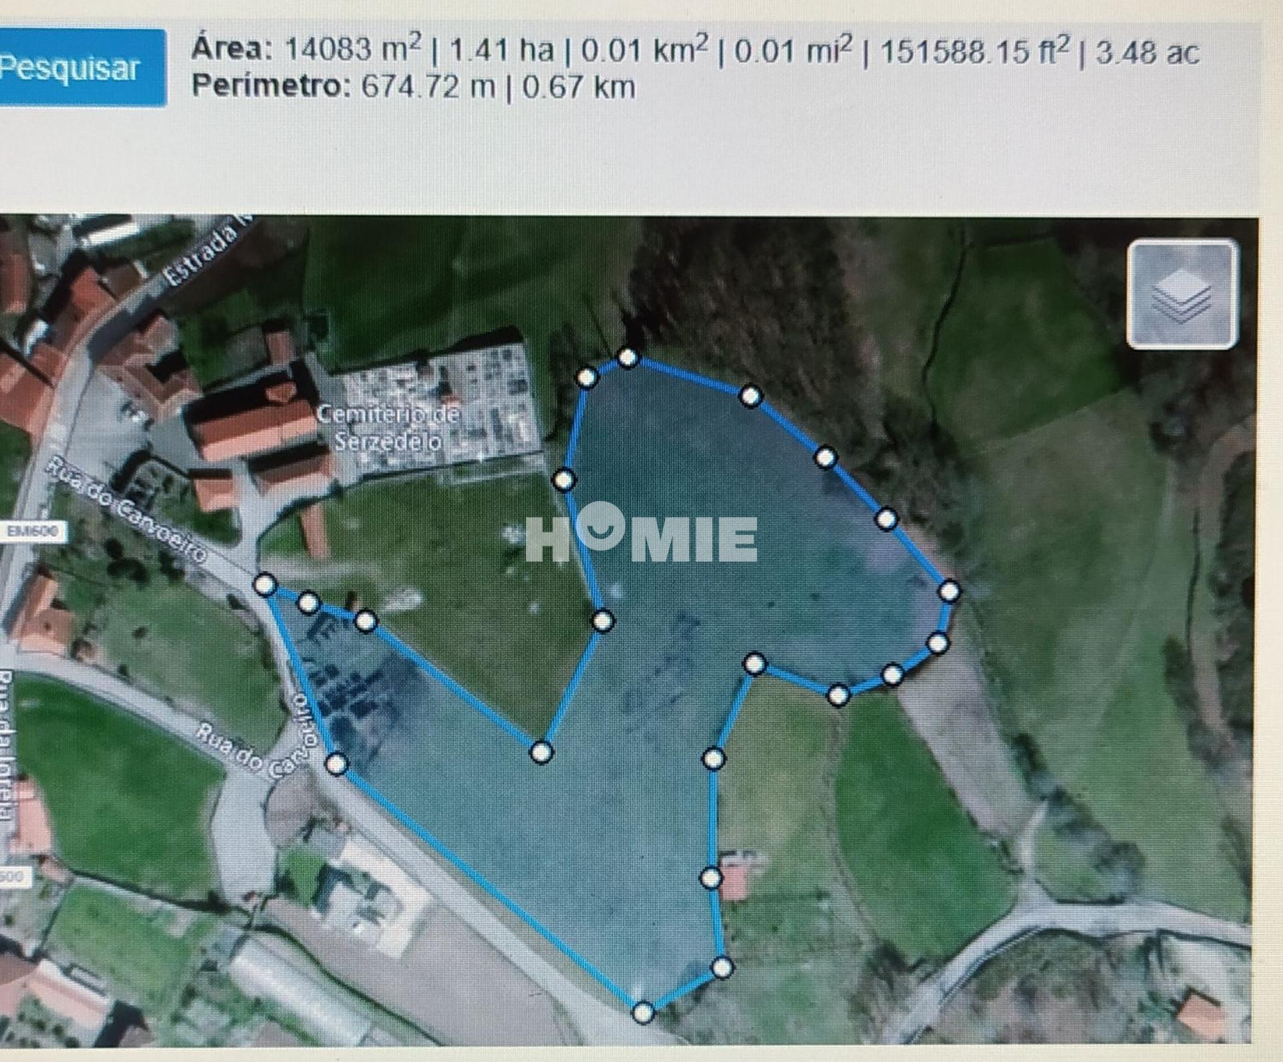Select the southernmost polygon vertex marker
The height and width of the screenshot is (1062, 1283).
tap(643, 1013)
